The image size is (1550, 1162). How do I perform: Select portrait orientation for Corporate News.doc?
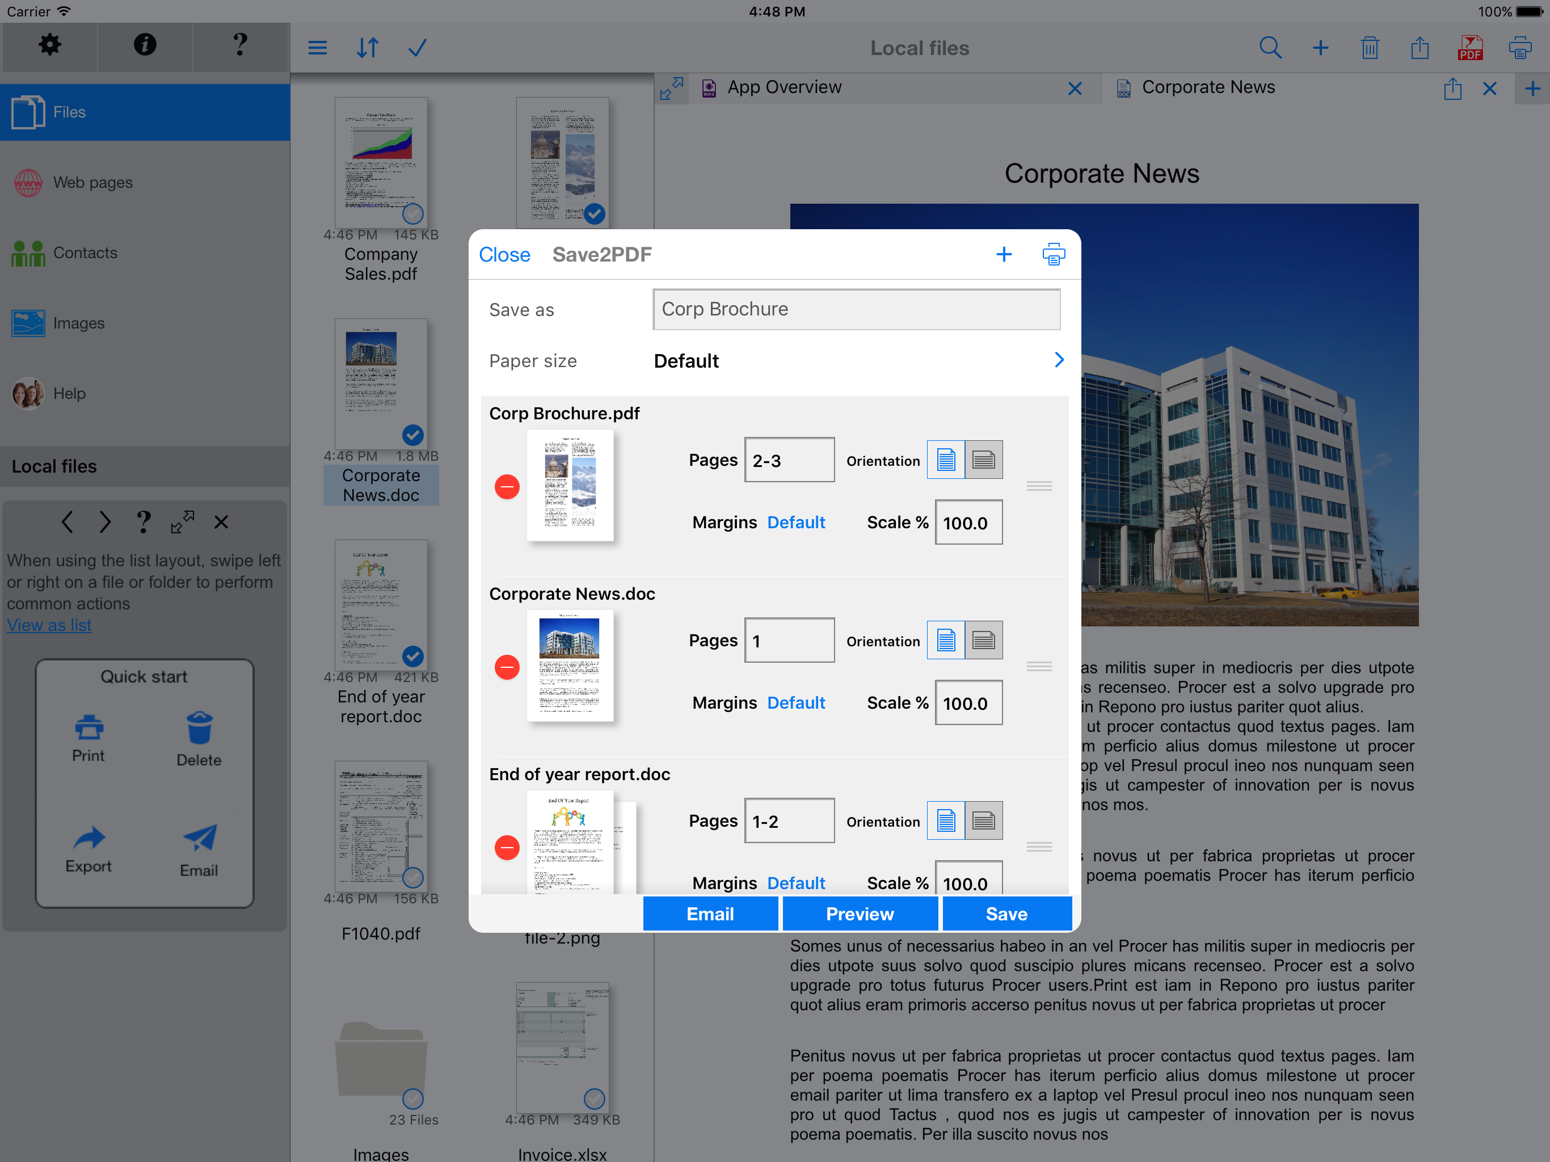point(945,640)
